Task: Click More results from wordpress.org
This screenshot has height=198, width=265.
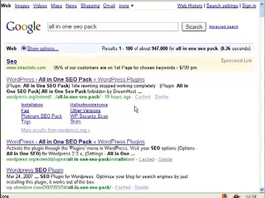Action: pos(55,130)
